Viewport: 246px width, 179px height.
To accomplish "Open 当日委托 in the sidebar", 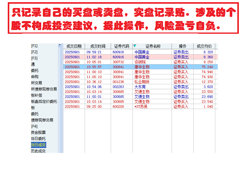I will point(38,139).
